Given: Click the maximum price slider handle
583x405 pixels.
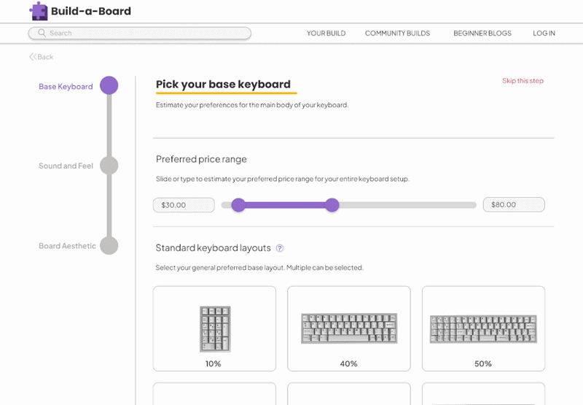Looking at the screenshot, I should (332, 205).
